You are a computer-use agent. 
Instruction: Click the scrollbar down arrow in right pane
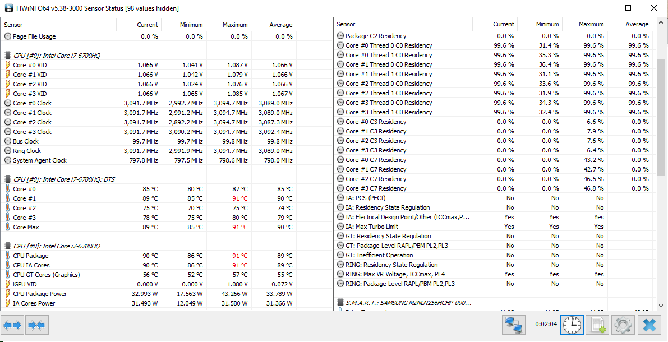point(661,306)
